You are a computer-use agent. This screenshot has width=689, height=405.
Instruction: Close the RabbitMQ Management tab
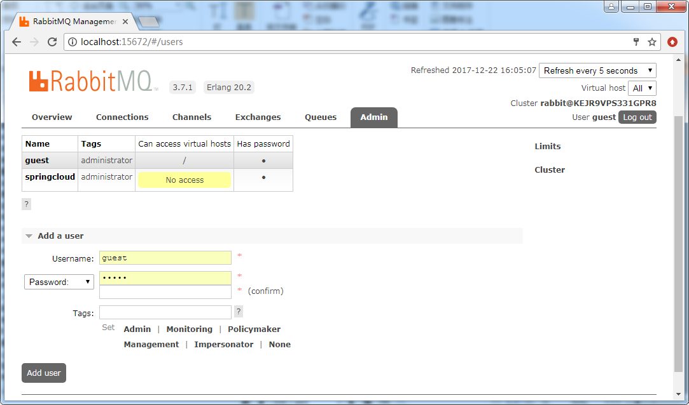pyautogui.click(x=126, y=22)
